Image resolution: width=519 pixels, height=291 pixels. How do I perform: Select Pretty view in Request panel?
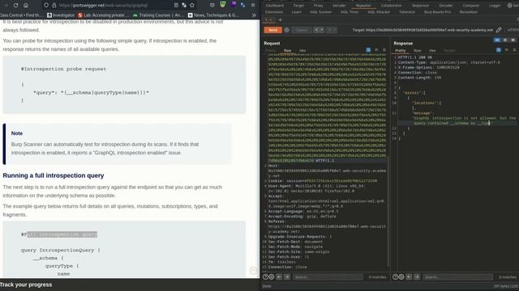[271, 50]
